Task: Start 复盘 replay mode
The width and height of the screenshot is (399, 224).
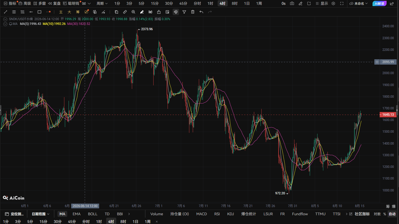Action: coord(54,3)
